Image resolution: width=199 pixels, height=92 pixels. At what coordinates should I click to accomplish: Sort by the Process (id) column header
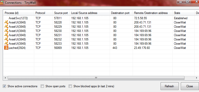(x=18, y=13)
